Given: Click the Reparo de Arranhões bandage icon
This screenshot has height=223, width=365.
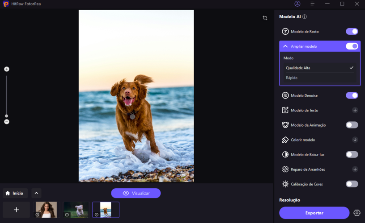Looking at the screenshot, I should [x=285, y=169].
